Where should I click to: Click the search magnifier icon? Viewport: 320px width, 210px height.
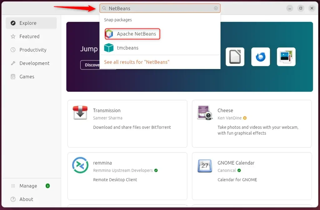click(104, 8)
